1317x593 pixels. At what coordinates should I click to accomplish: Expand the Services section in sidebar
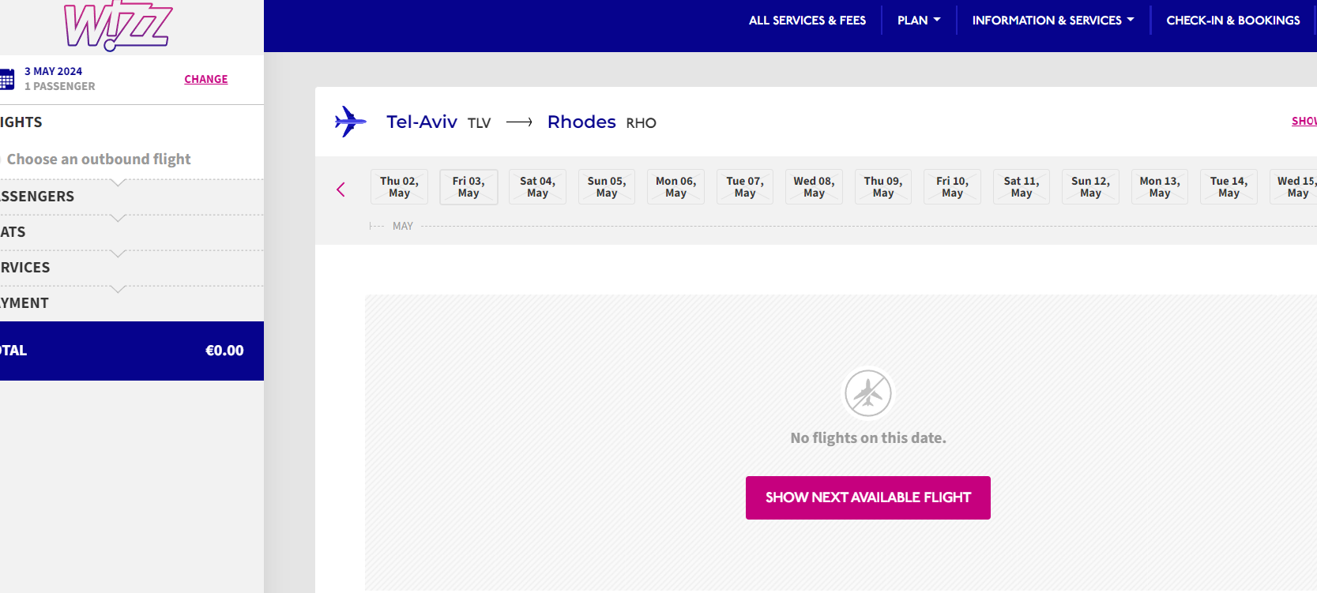coord(25,268)
